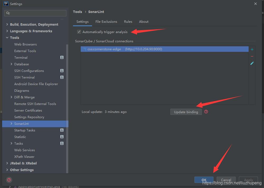Viewport: 264px width, 188px height.
Task: Open the Rules tab
Action: pos(128,22)
